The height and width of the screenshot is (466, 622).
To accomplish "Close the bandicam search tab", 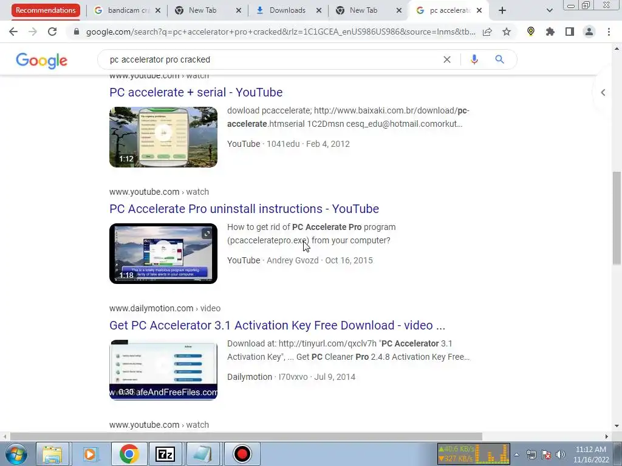I will (x=158, y=11).
